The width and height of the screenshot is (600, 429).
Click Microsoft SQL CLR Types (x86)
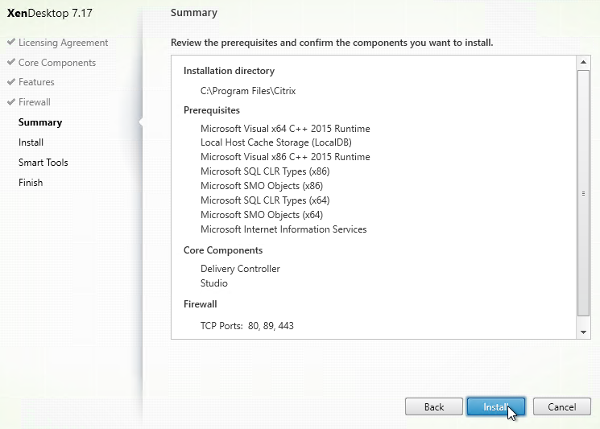coord(265,171)
